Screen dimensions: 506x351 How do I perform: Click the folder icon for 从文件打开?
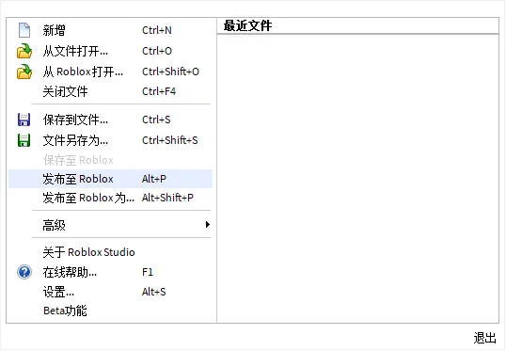pyautogui.click(x=24, y=51)
